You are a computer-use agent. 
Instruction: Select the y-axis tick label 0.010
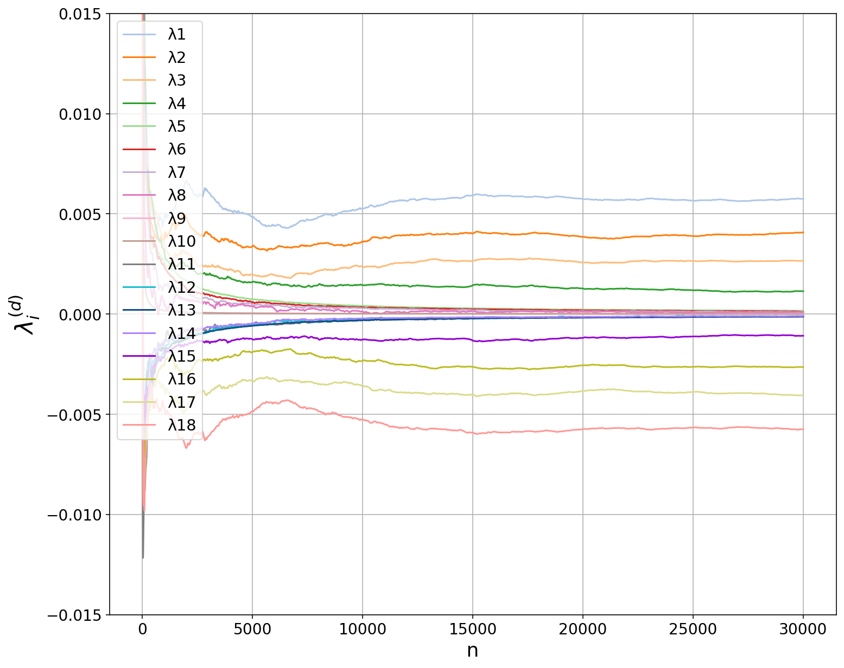click(x=80, y=114)
